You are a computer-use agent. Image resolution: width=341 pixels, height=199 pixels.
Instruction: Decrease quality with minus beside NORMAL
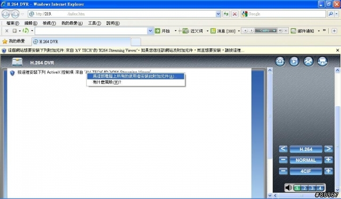point(283,160)
